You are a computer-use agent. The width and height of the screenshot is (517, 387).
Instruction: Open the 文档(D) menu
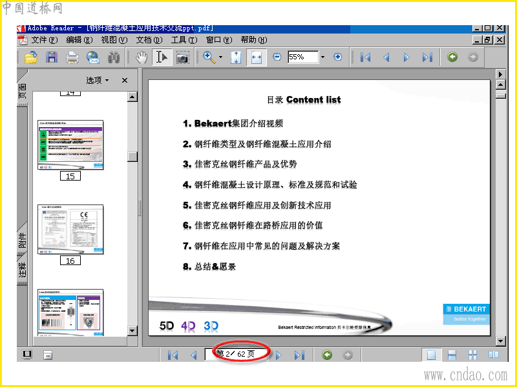click(x=149, y=40)
